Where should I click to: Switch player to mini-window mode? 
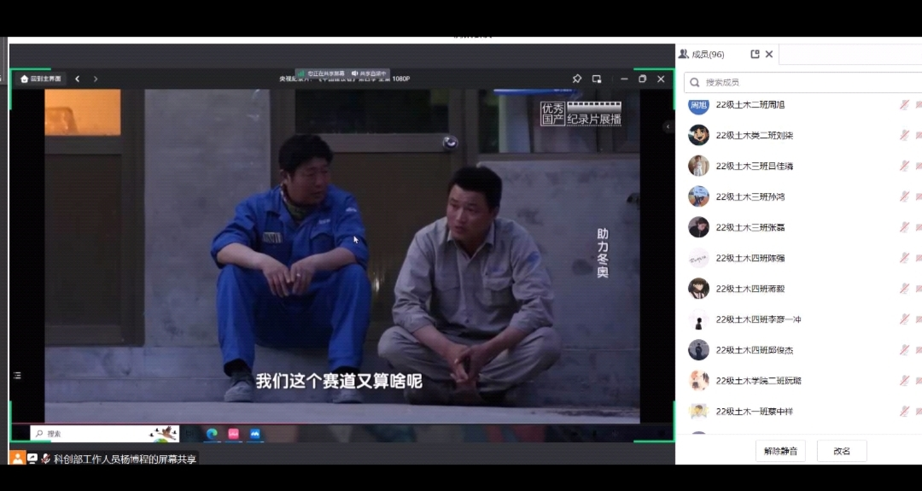click(597, 79)
